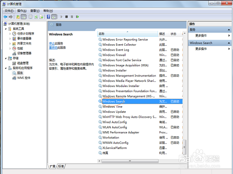Select the Windows Time service
The height and width of the screenshot is (174, 233).
pyautogui.click(x=112, y=107)
